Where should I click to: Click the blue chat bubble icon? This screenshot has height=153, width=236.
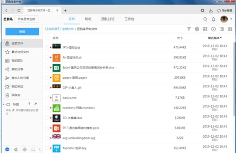[x=7, y=149]
